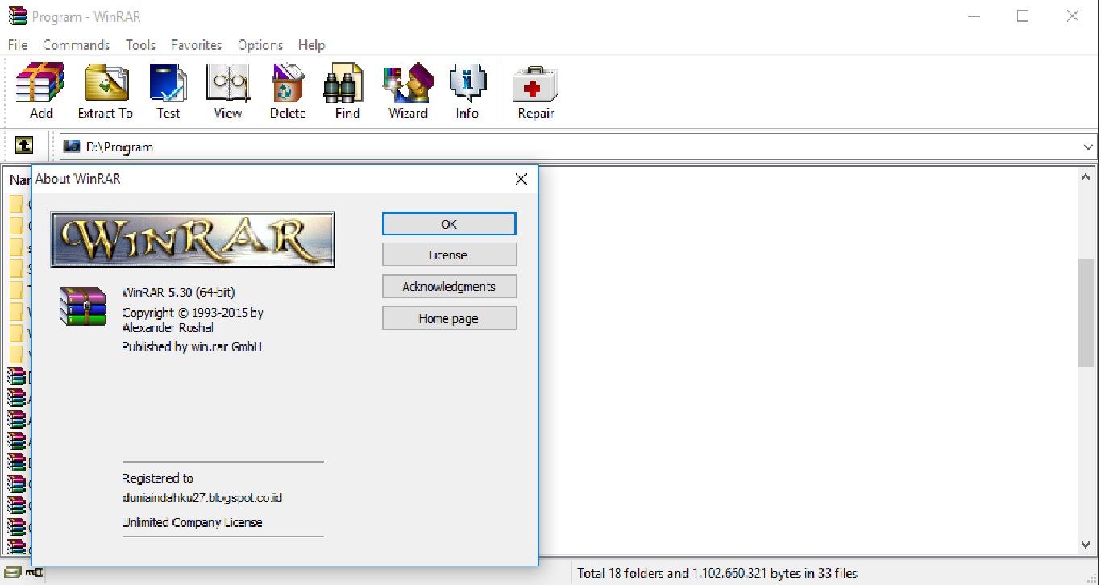1101x585 pixels.
Task: Click the "WinRAR 5.30 (64-bit)" version text
Action: [178, 292]
